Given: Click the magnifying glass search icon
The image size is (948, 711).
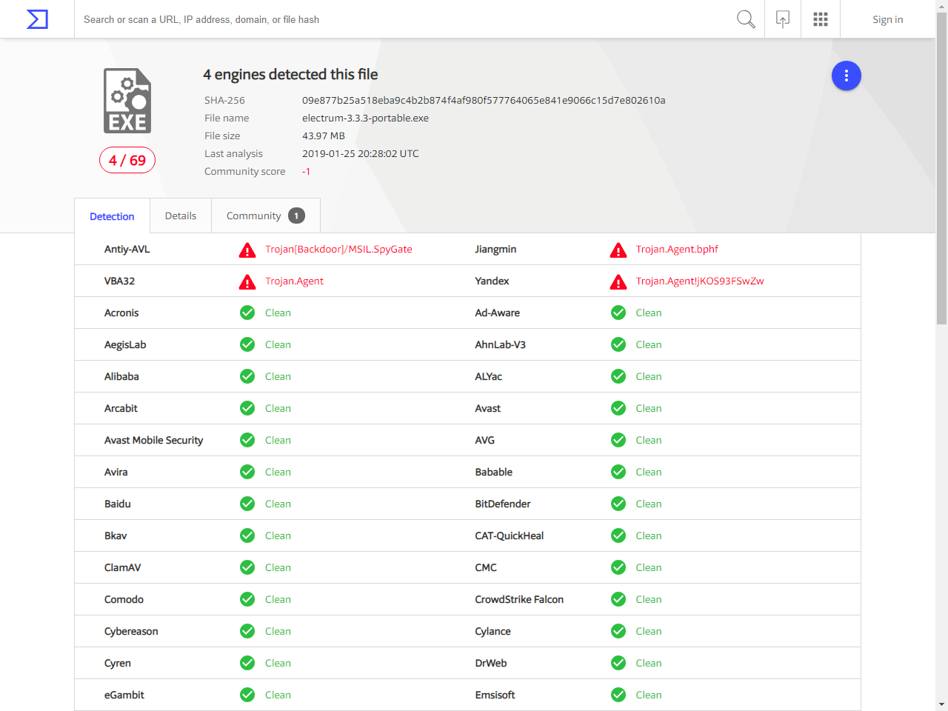Looking at the screenshot, I should tap(746, 19).
